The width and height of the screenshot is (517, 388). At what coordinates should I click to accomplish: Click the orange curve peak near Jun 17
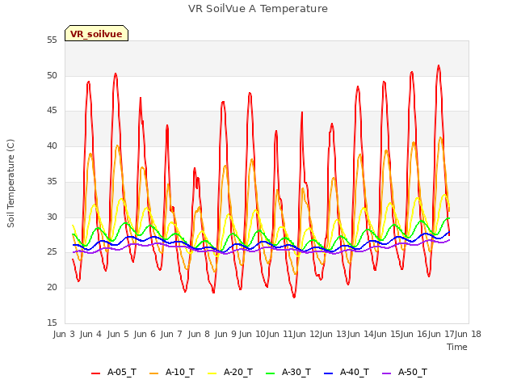tap(440, 138)
